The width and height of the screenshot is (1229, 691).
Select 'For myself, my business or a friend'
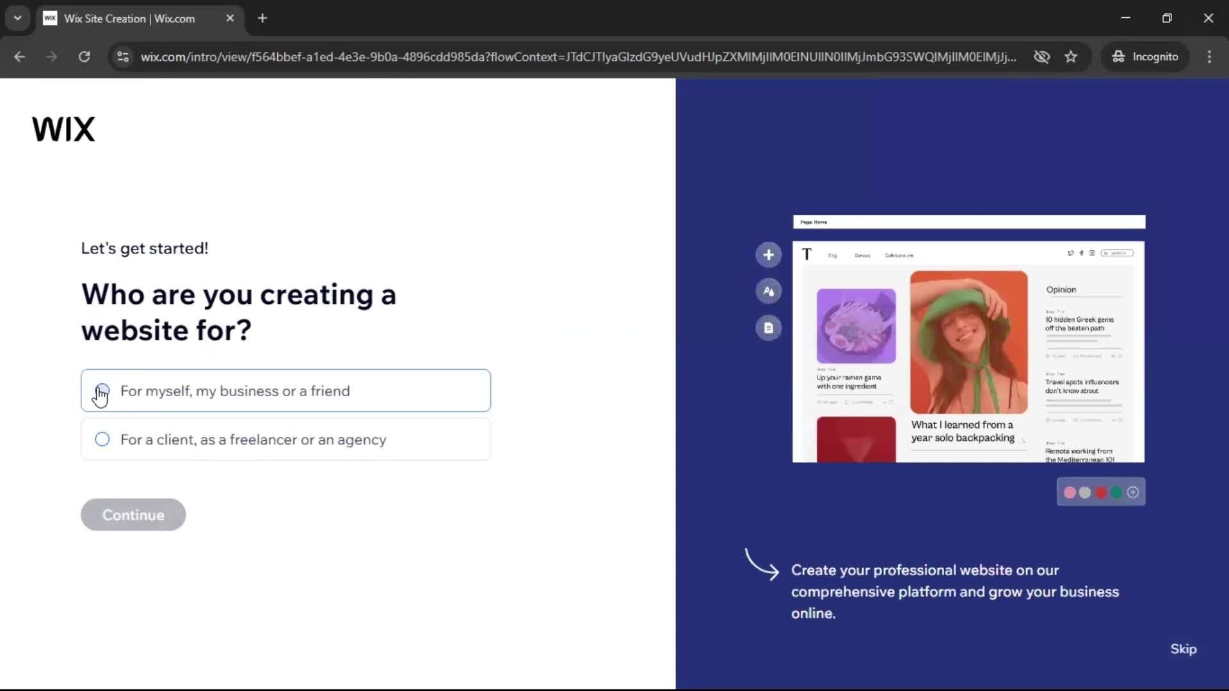285,391
